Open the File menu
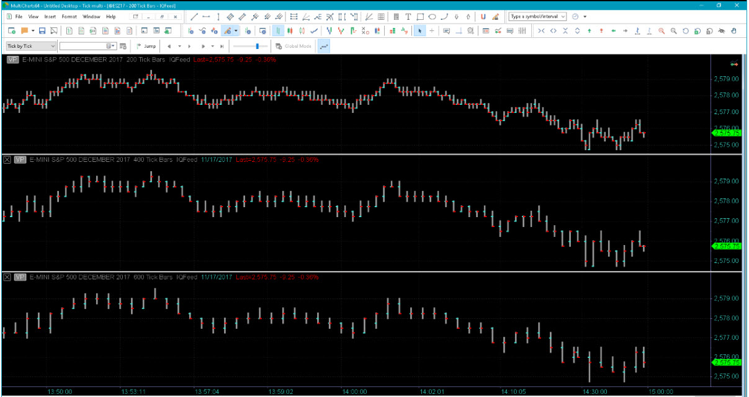 (x=19, y=16)
